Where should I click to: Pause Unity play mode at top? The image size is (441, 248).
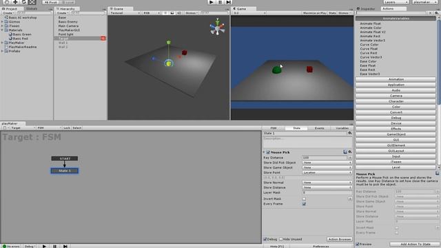click(x=220, y=2)
